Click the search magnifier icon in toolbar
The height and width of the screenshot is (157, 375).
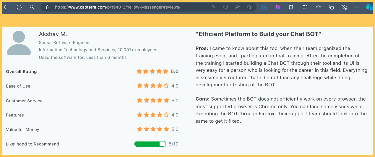pos(32,7)
